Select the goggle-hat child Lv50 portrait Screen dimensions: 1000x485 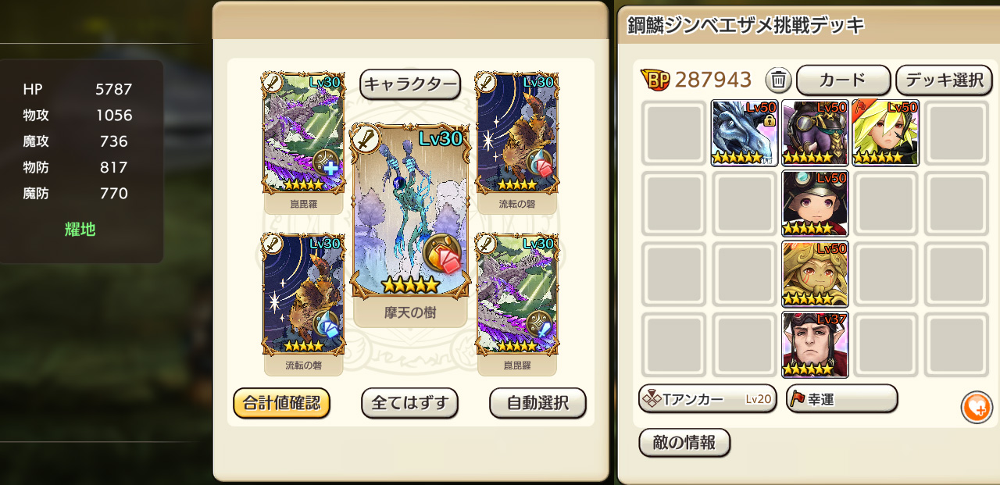pos(815,203)
